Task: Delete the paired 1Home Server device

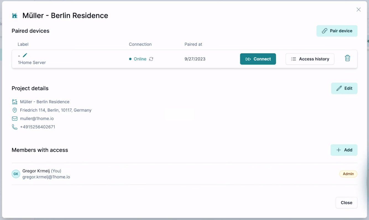Action: click(x=347, y=58)
